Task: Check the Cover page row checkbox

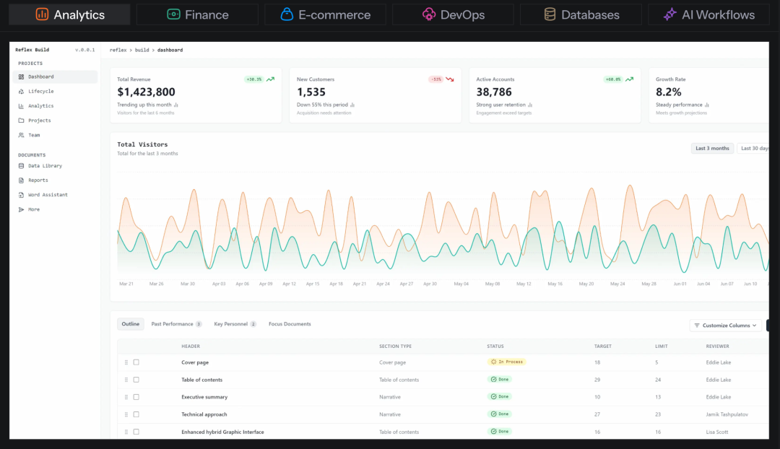Action: [136, 362]
